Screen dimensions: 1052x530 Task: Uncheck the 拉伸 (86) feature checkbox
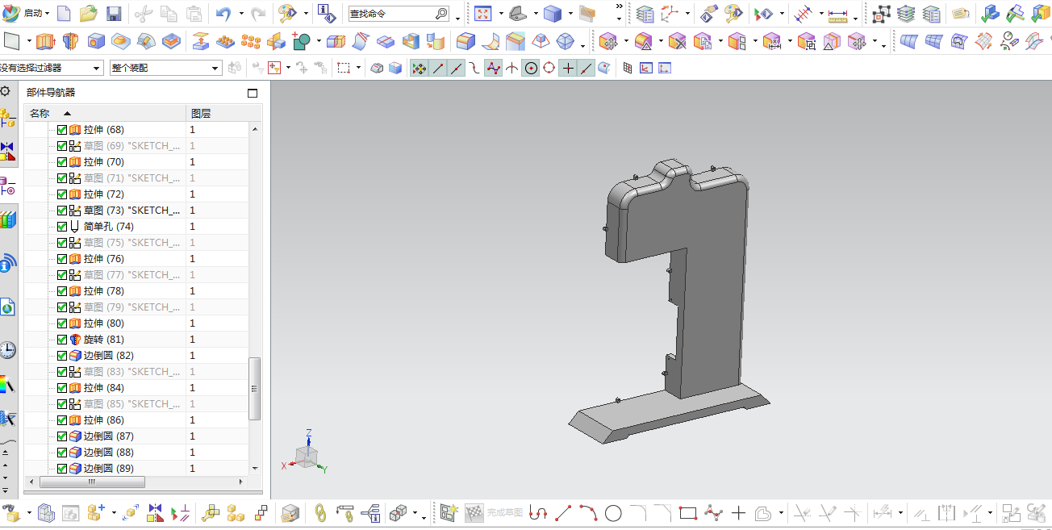pos(62,419)
